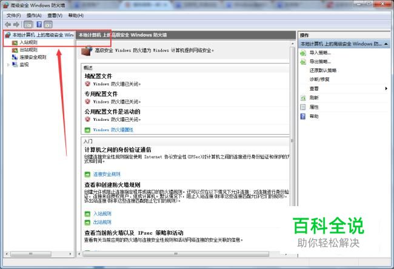394x269 pixels.
Task: Select the 出站规则 tree node
Action: coord(28,50)
